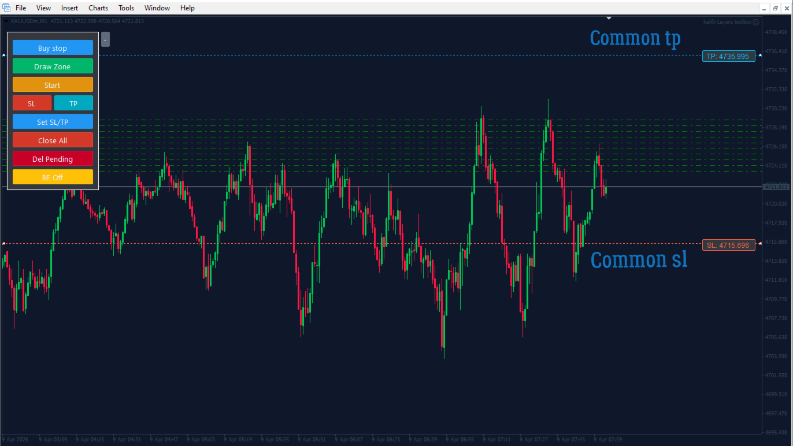This screenshot has height=446, width=793.
Task: Toggle the orange Start button
Action: coord(53,85)
